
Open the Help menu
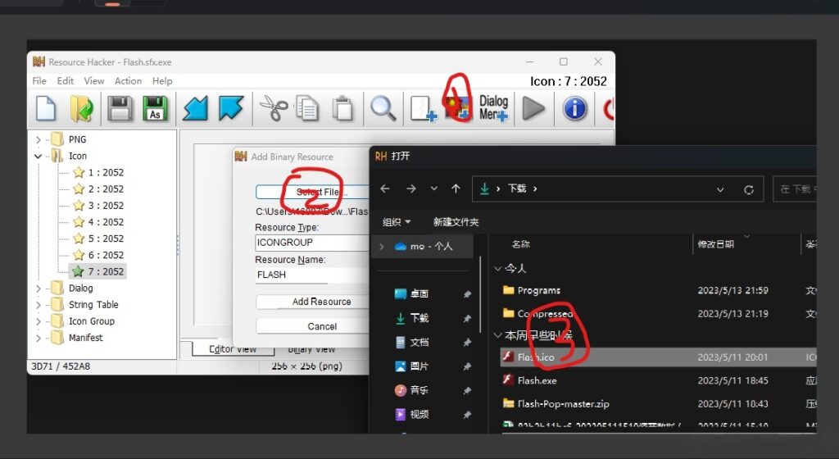pyautogui.click(x=162, y=81)
